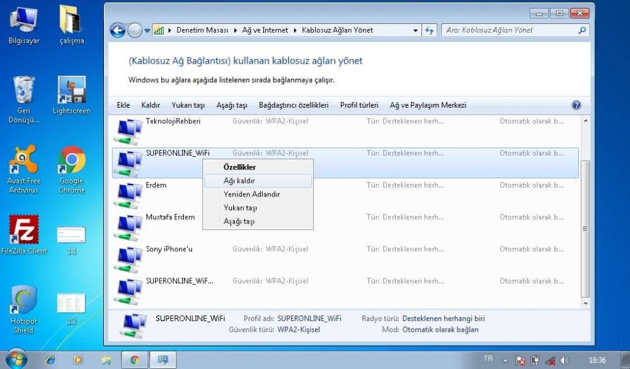Screen dimensions: 630x369
Task: Open Avast Free Antivirus shortcut
Action: pyautogui.click(x=24, y=169)
